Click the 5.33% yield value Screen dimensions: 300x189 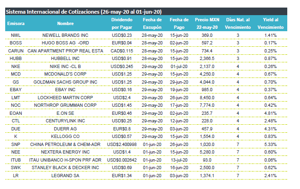(x=271, y=145)
